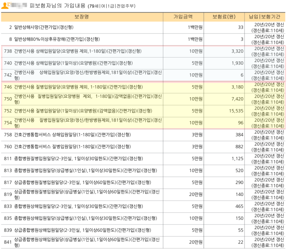Viewport: 287px width, 250px height.
Task: Select coverage name of row 754
Action: click(88, 123)
